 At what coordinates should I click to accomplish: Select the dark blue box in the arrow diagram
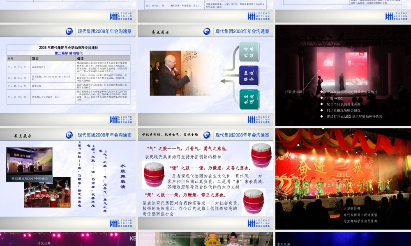click(249, 75)
